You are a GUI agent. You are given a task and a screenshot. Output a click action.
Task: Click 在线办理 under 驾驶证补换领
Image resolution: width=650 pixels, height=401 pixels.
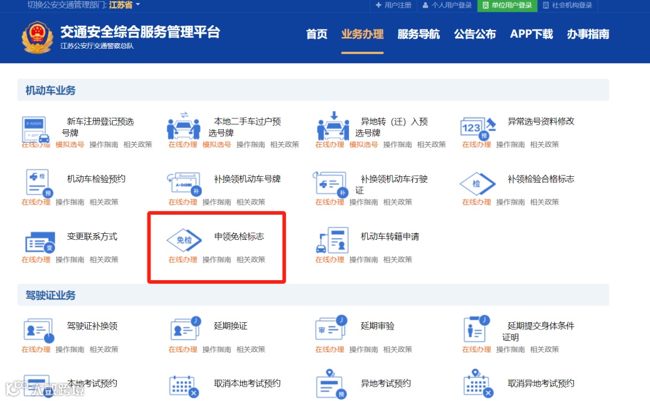click(x=36, y=350)
